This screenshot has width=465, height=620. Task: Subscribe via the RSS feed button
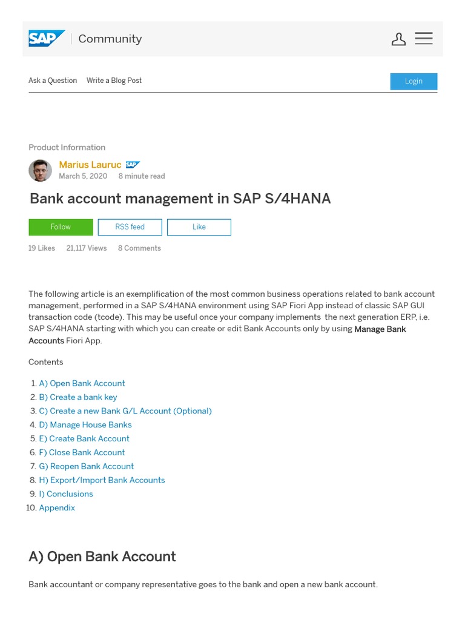coord(130,227)
